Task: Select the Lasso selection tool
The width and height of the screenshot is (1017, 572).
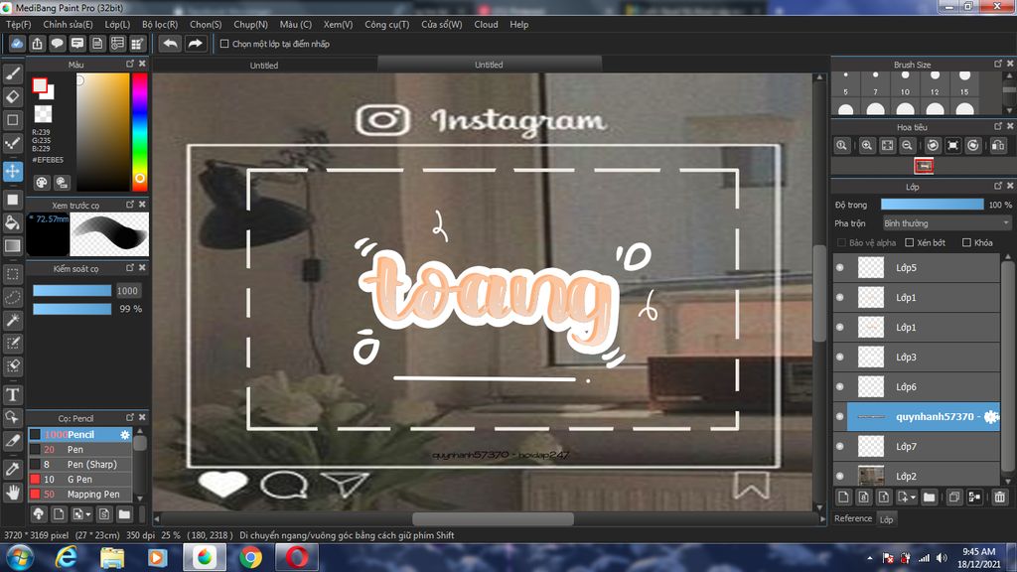Action: click(12, 297)
